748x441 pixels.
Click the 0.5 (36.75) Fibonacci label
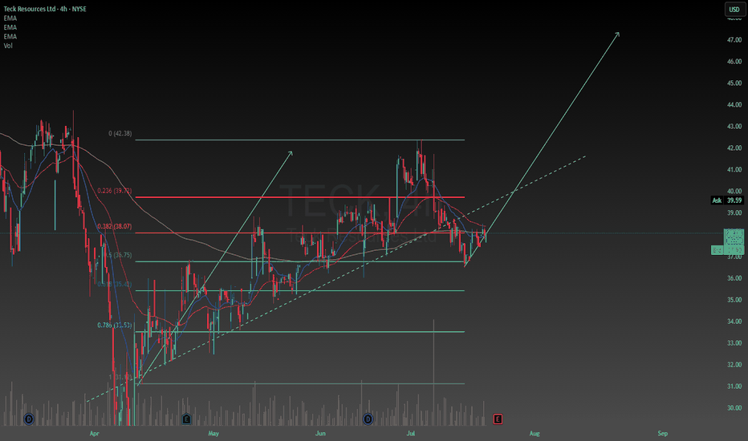[x=118, y=255]
